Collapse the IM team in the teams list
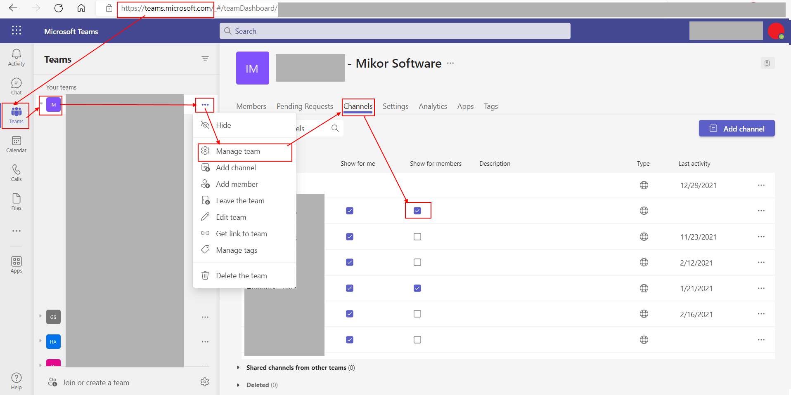 pyautogui.click(x=41, y=103)
